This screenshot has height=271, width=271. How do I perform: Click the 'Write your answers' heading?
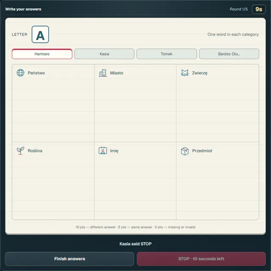[23, 9]
